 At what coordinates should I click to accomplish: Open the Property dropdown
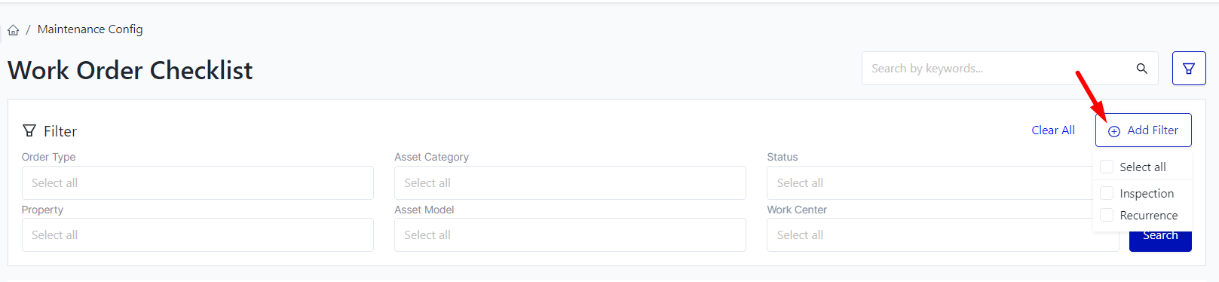(x=198, y=234)
